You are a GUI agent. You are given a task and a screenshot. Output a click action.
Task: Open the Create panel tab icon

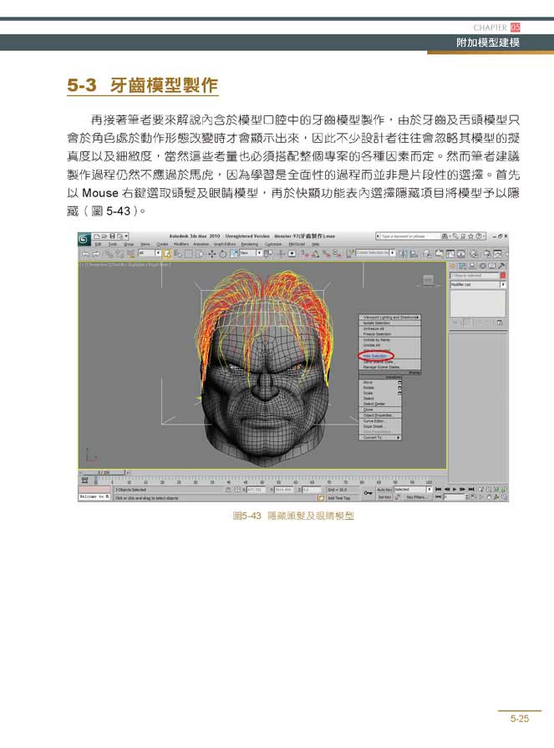pos(453,266)
